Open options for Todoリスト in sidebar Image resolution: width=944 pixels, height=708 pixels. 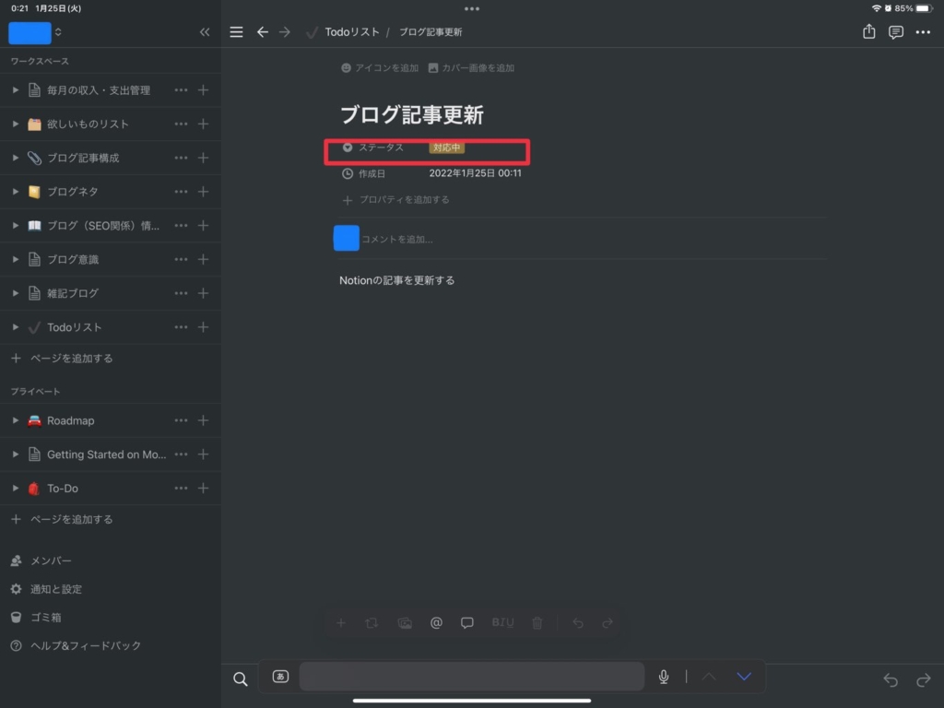181,327
